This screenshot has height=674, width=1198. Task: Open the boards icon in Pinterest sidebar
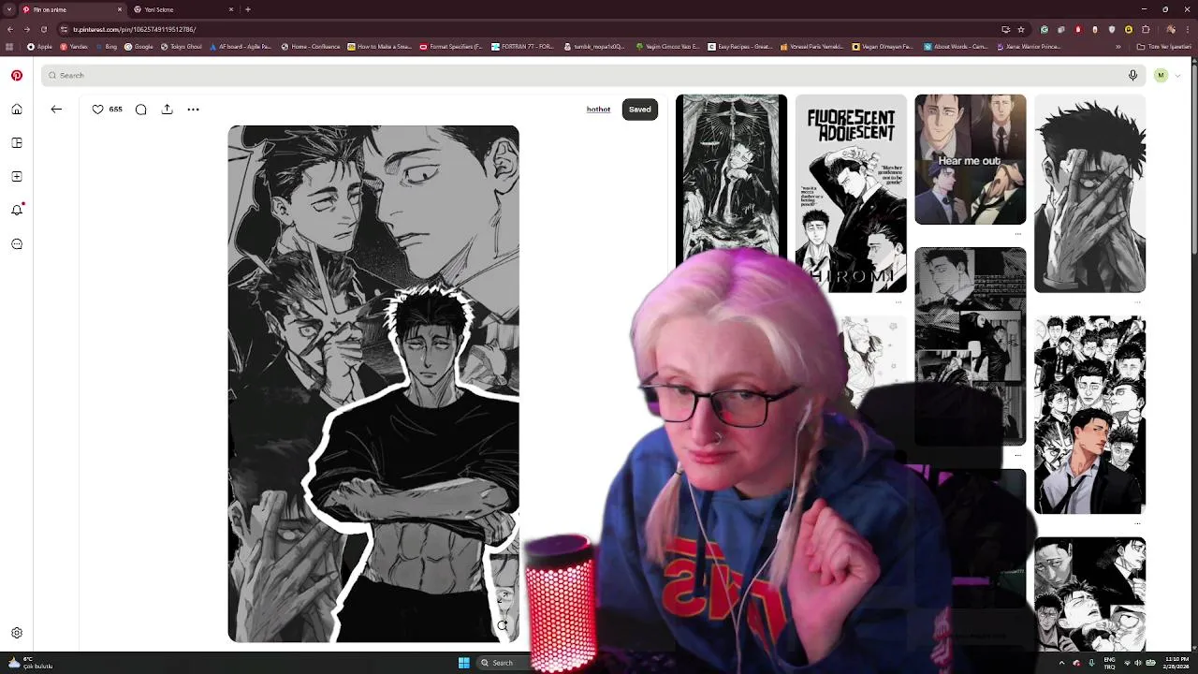(x=17, y=143)
